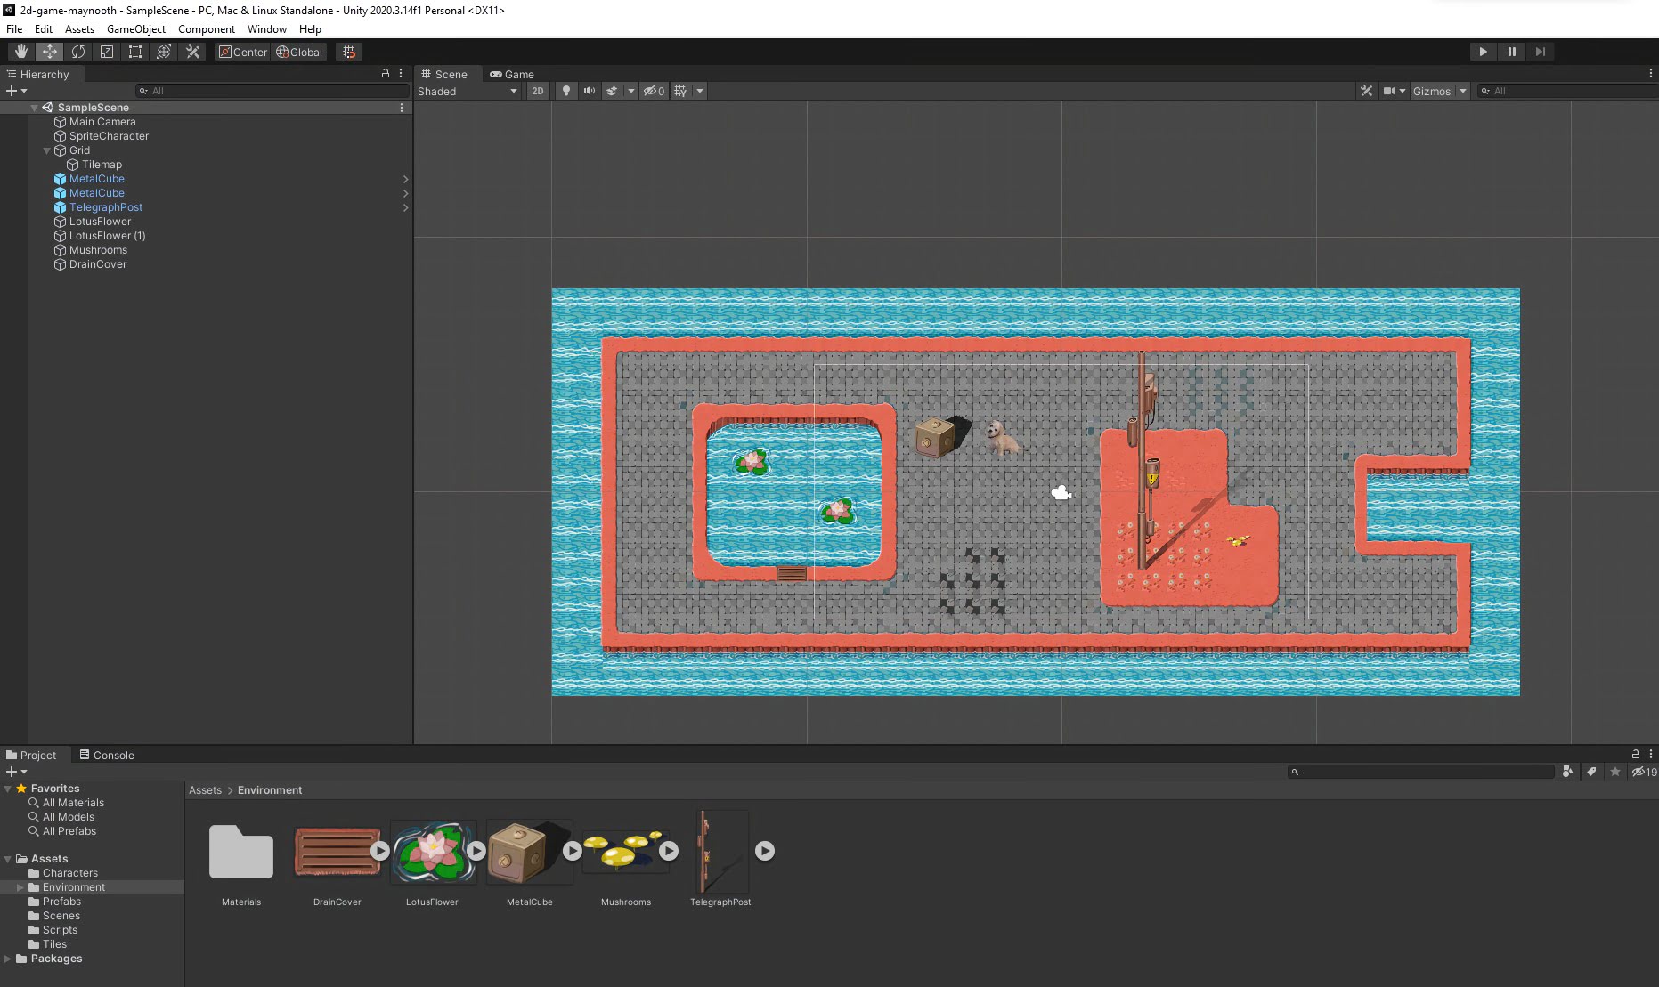1659x987 pixels.
Task: Pause the game playback
Action: 1511,52
